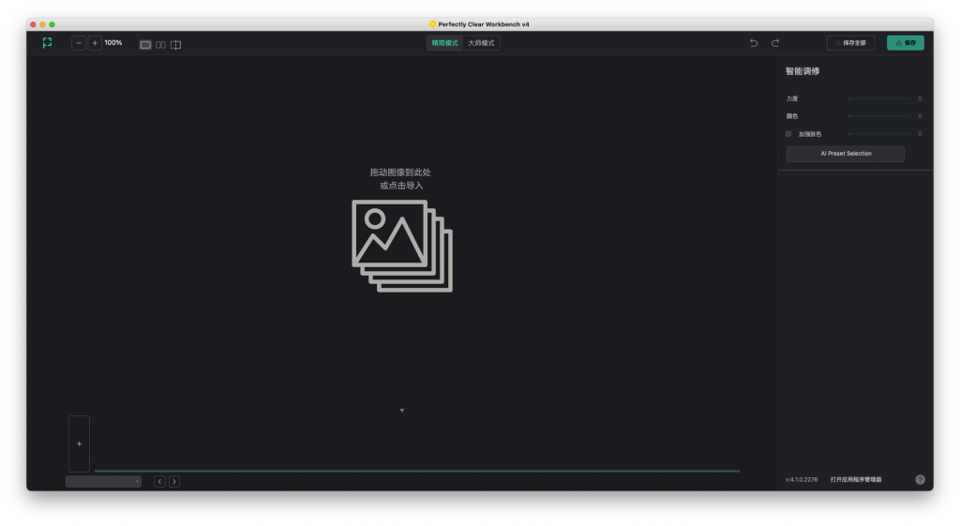Click the version number v:4.1.0.2276
Viewport: 960px width, 526px height.
click(x=802, y=479)
